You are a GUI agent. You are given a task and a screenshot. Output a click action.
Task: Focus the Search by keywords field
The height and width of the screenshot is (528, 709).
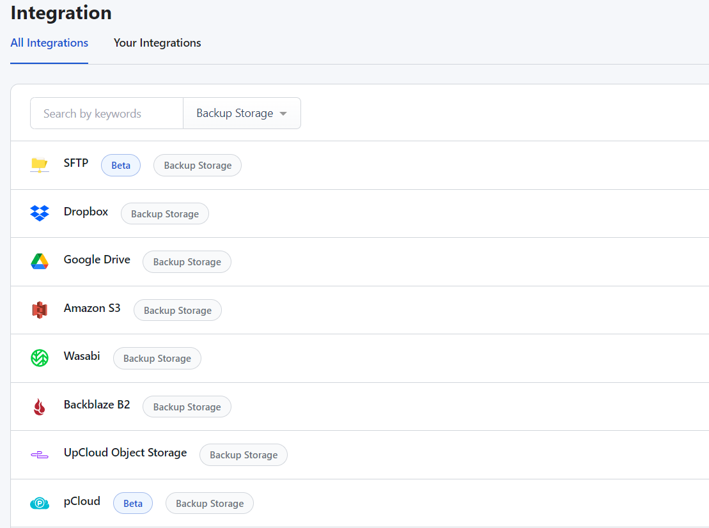[107, 113]
